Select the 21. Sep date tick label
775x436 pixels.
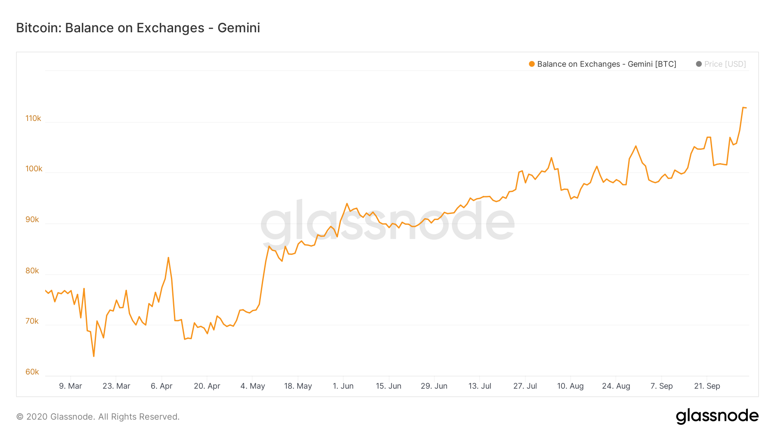pyautogui.click(x=707, y=386)
